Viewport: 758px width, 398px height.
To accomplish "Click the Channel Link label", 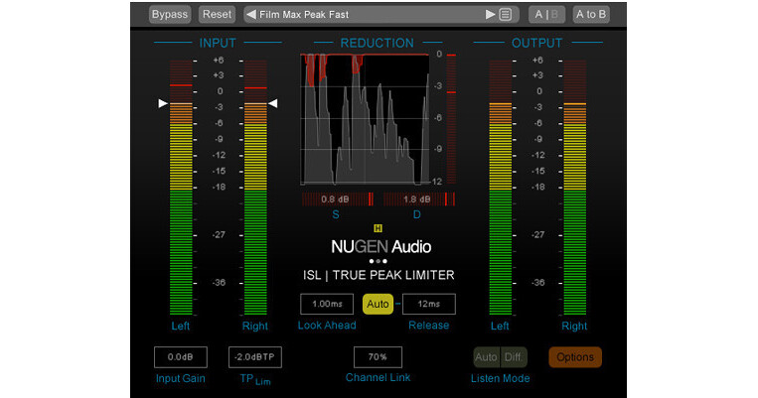I will [378, 378].
